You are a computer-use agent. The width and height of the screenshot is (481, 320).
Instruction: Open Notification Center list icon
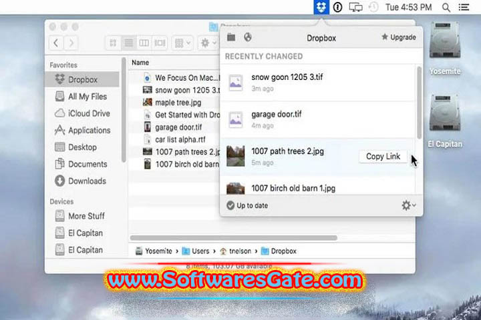464,7
